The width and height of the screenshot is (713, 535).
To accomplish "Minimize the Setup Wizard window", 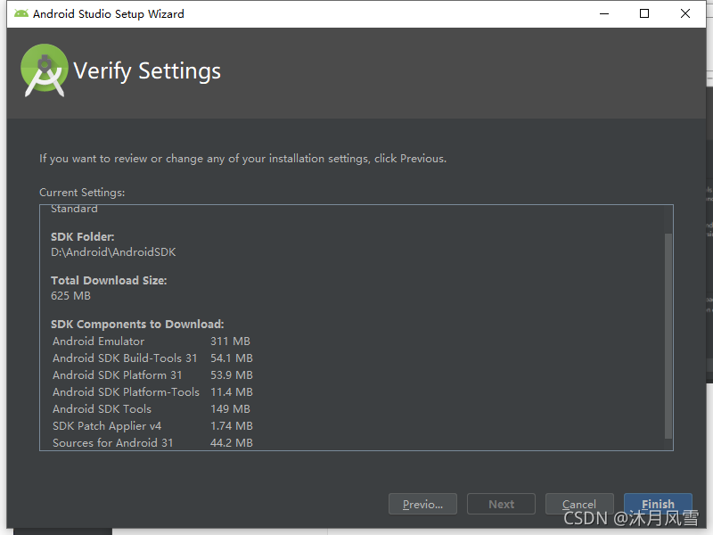I will (604, 13).
